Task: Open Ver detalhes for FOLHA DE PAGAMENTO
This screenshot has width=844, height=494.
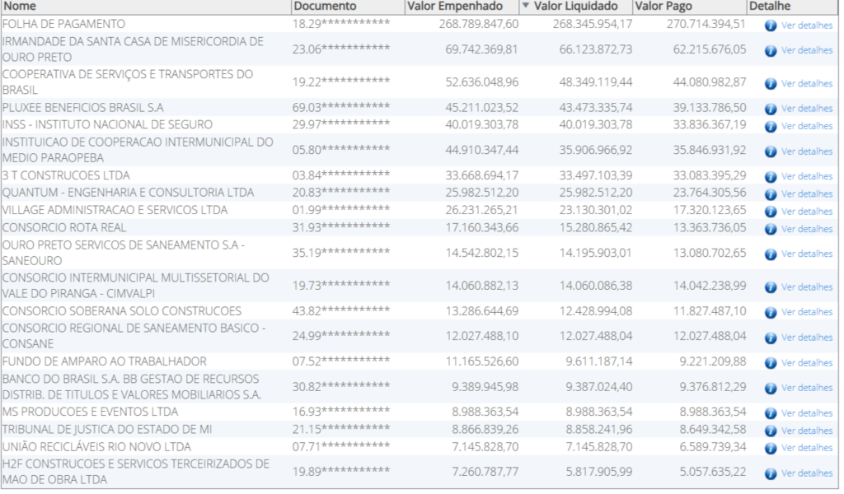Action: pos(807,26)
